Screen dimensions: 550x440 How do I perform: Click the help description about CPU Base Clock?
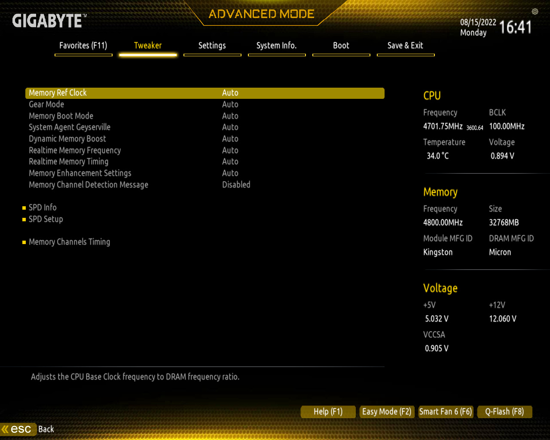tap(135, 377)
